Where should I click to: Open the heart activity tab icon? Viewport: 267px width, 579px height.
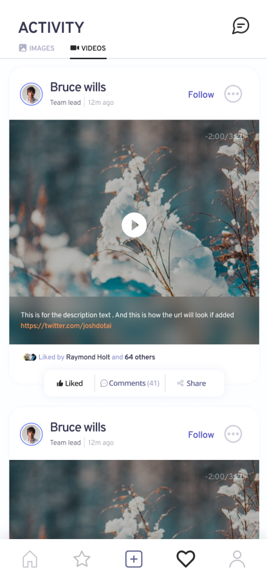tap(185, 559)
